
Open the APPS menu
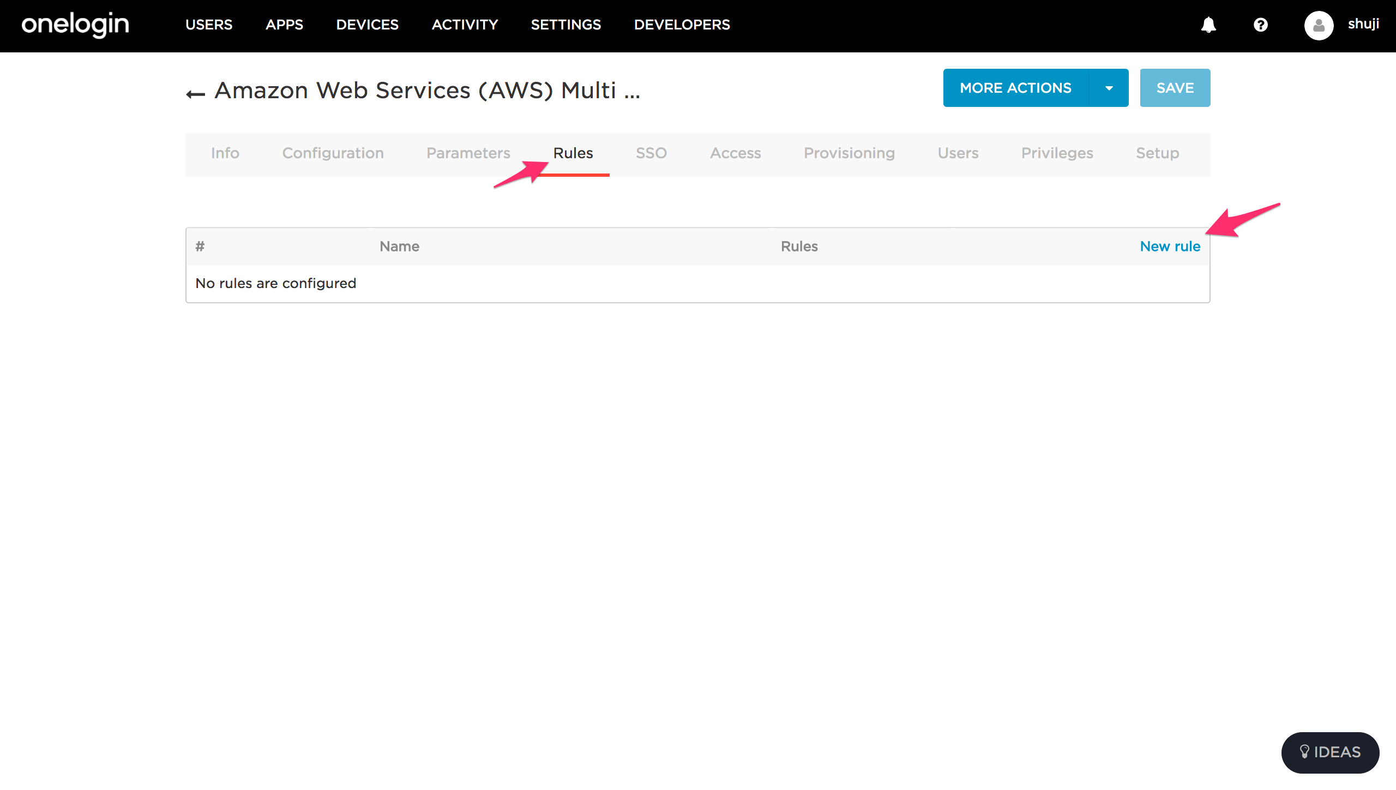pos(284,25)
